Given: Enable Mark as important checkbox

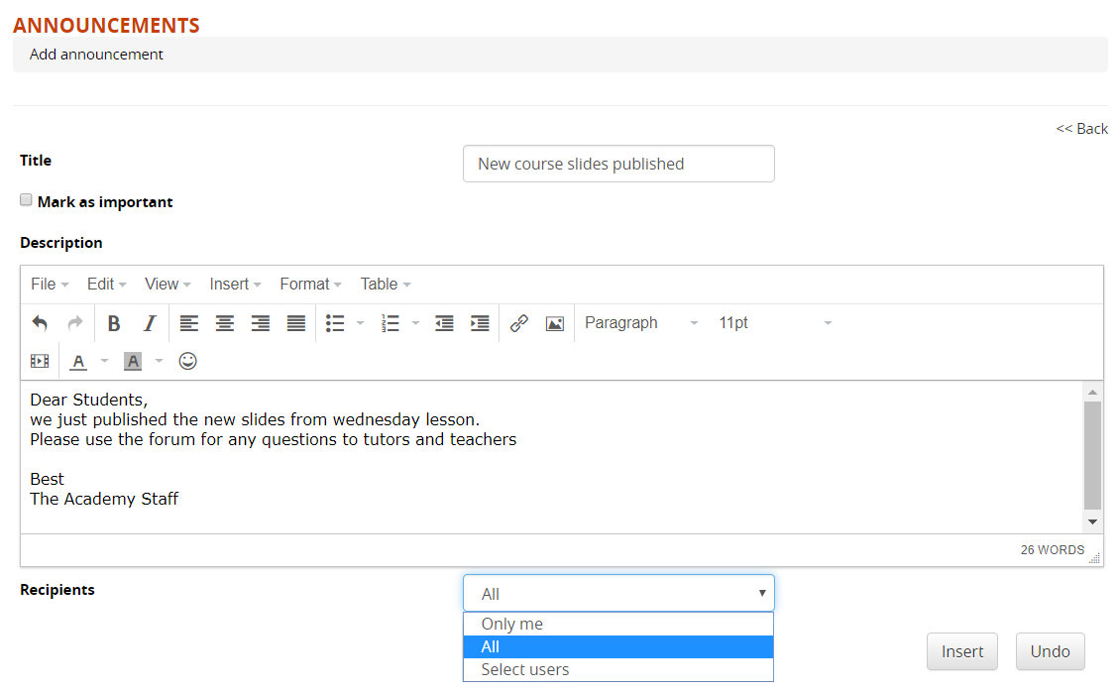Looking at the screenshot, I should 27,200.
